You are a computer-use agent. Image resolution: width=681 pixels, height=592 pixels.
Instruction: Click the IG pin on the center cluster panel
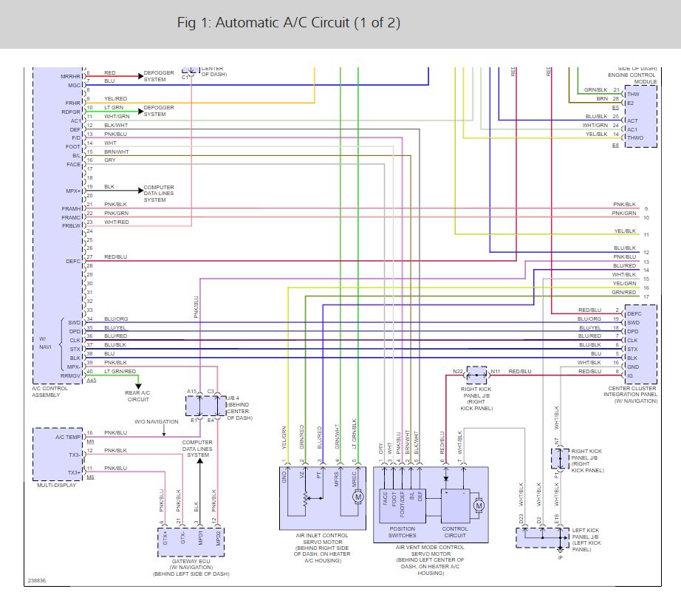point(630,375)
